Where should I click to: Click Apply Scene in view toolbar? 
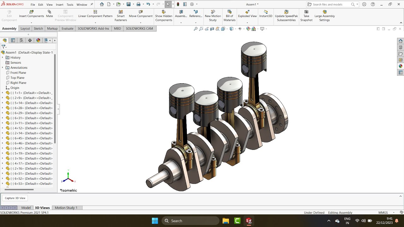coord(254,29)
